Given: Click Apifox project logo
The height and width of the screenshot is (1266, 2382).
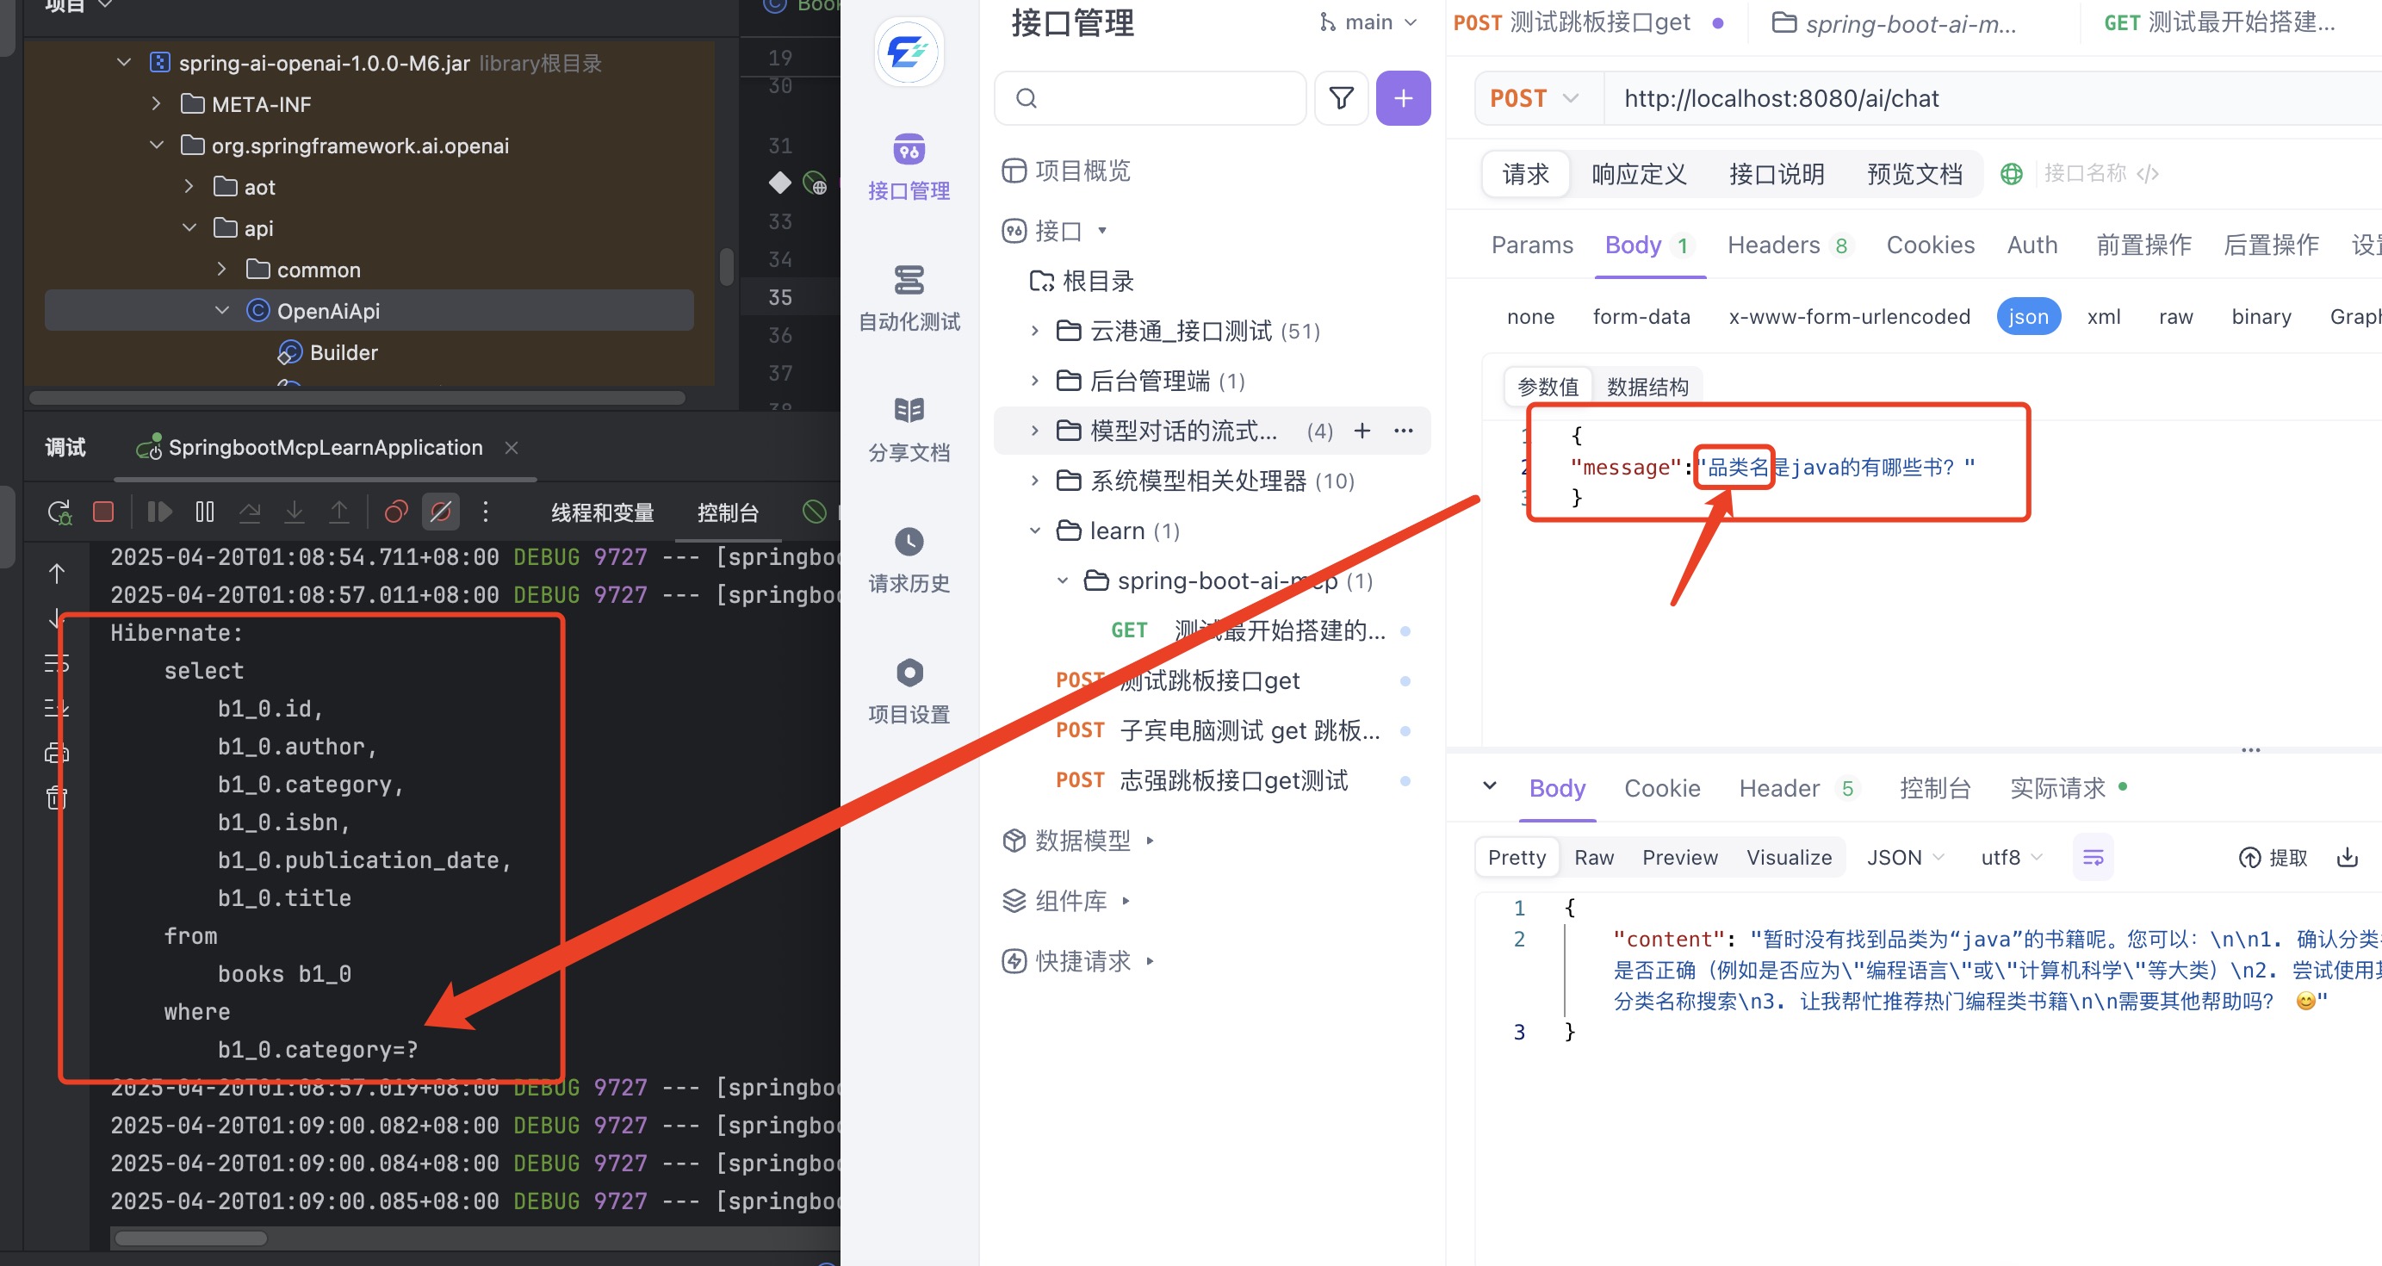Looking at the screenshot, I should (909, 52).
